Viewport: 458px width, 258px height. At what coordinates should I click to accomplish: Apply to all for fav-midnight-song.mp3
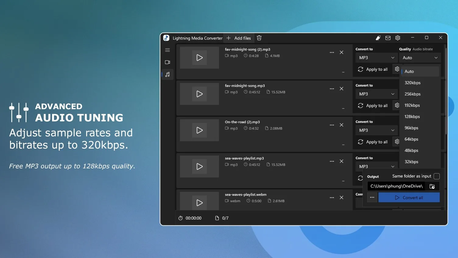pyautogui.click(x=373, y=106)
